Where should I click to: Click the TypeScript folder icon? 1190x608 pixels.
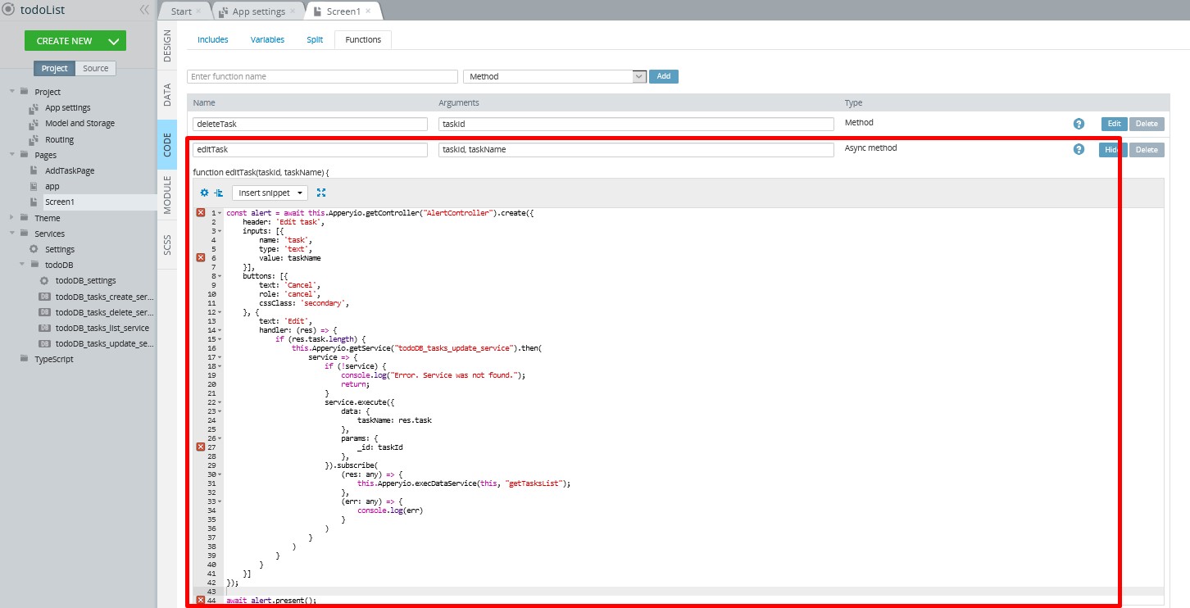tap(24, 359)
